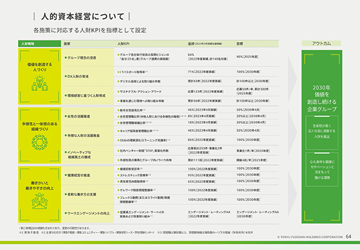Select the グループ理念の浸透 measure
The image size is (360, 250).
(x=80, y=58)
